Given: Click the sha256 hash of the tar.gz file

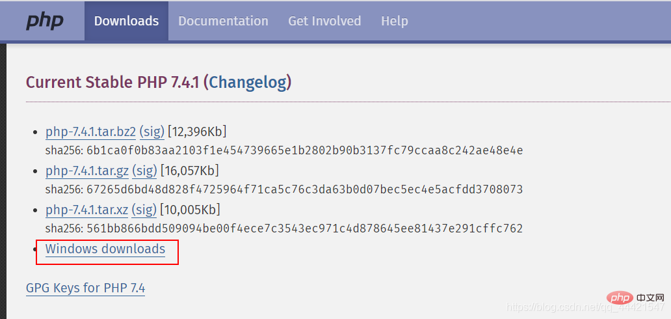Looking at the screenshot, I should click(x=304, y=189).
